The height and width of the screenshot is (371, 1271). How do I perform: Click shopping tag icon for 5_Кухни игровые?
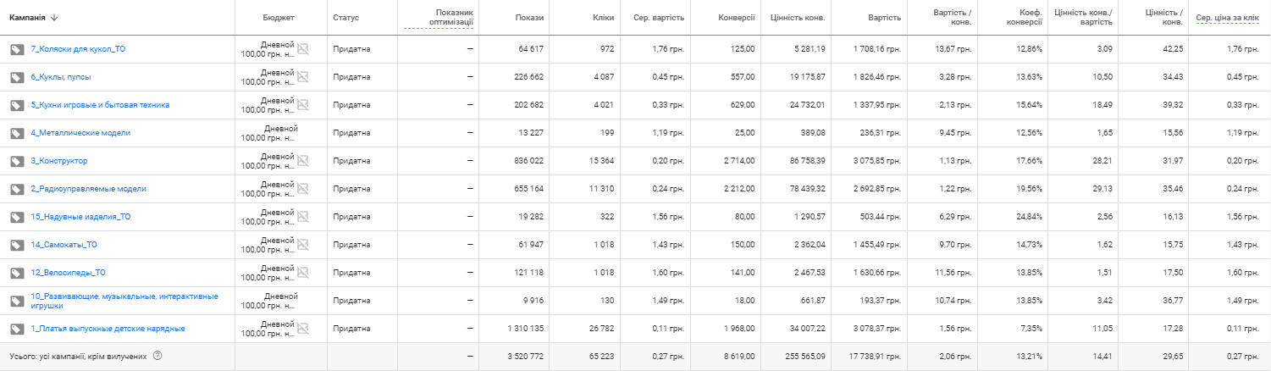tap(15, 105)
